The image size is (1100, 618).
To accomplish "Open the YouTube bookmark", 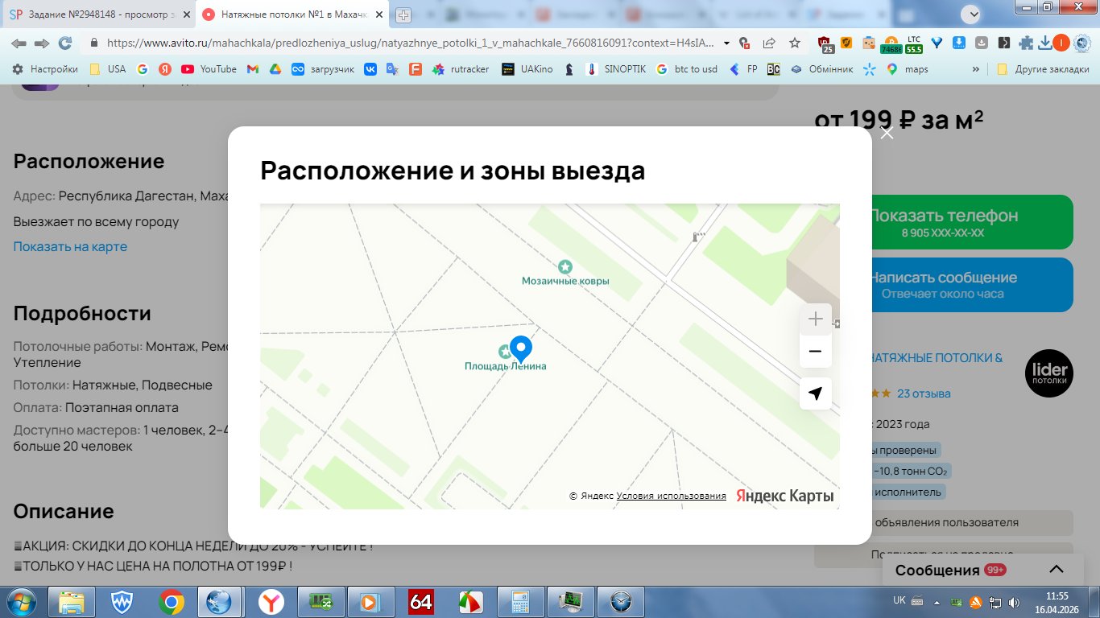I will point(209,69).
